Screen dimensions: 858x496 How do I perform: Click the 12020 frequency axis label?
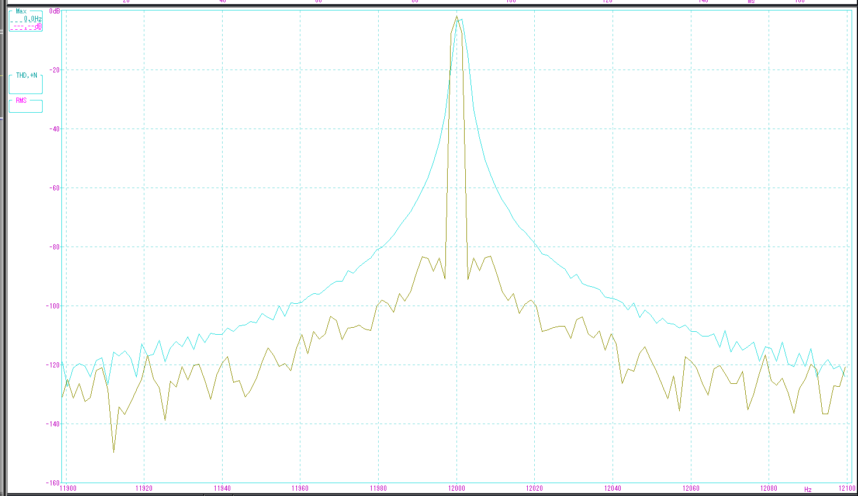click(534, 488)
